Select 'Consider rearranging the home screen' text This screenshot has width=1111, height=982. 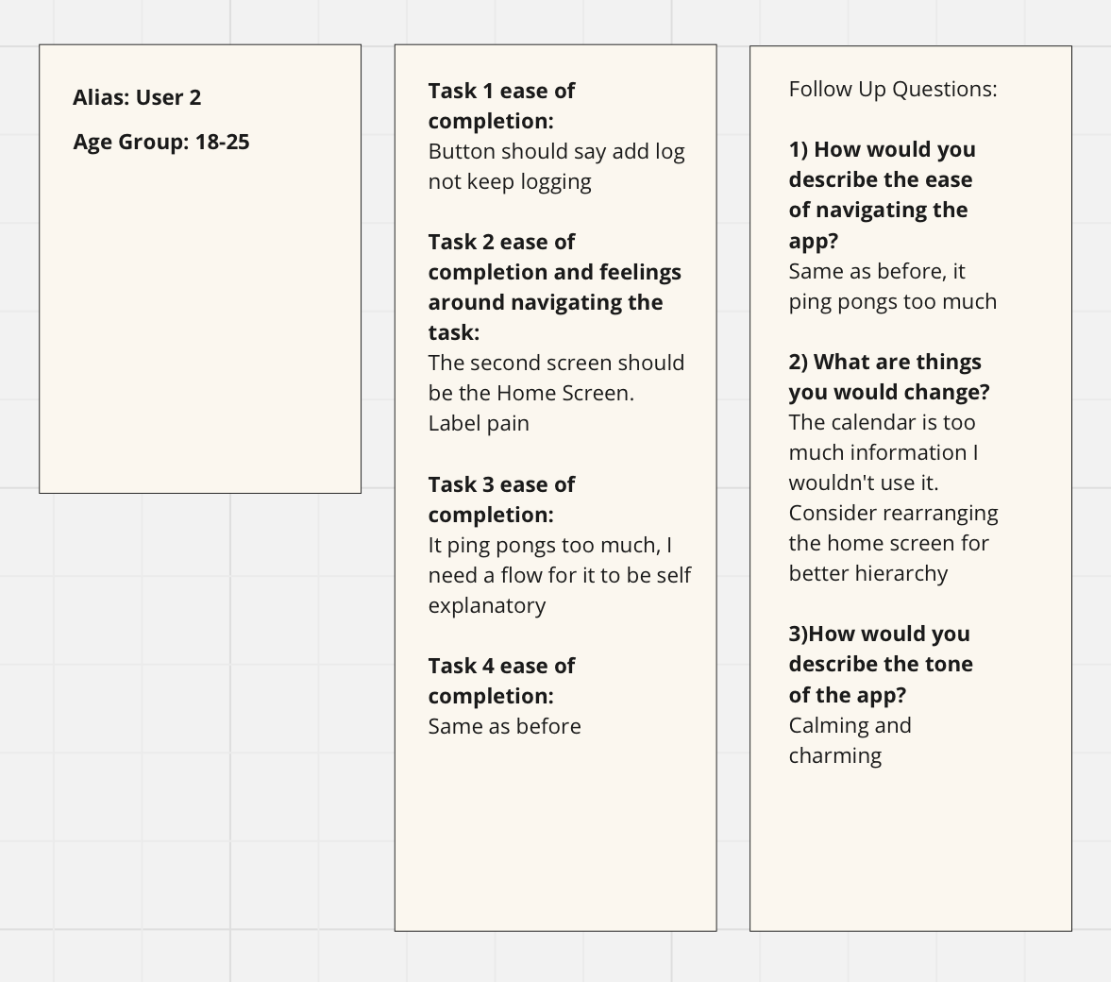coord(894,543)
